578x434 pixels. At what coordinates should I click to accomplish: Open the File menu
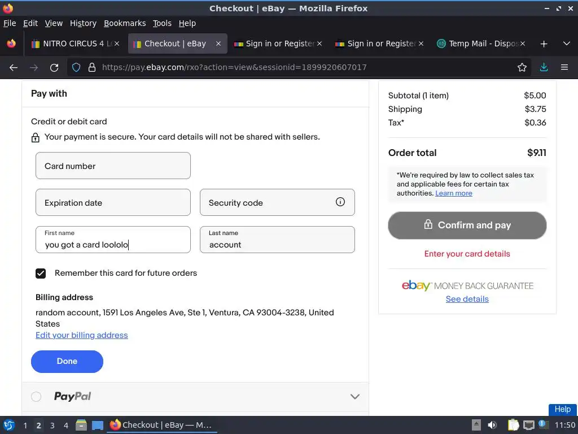point(10,23)
